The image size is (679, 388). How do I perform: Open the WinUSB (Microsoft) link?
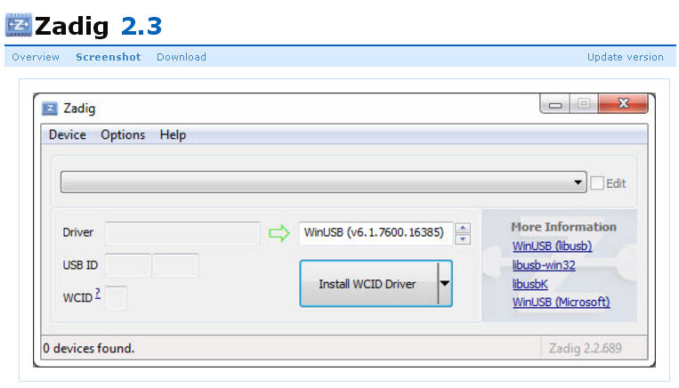[562, 303]
